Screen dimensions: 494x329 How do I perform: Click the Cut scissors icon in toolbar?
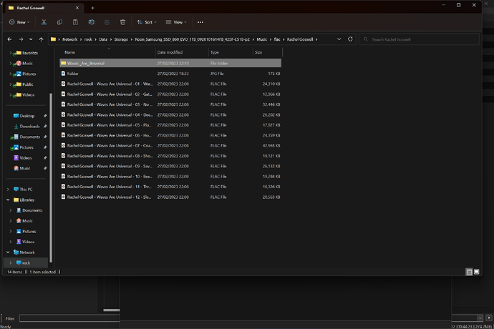(x=43, y=23)
